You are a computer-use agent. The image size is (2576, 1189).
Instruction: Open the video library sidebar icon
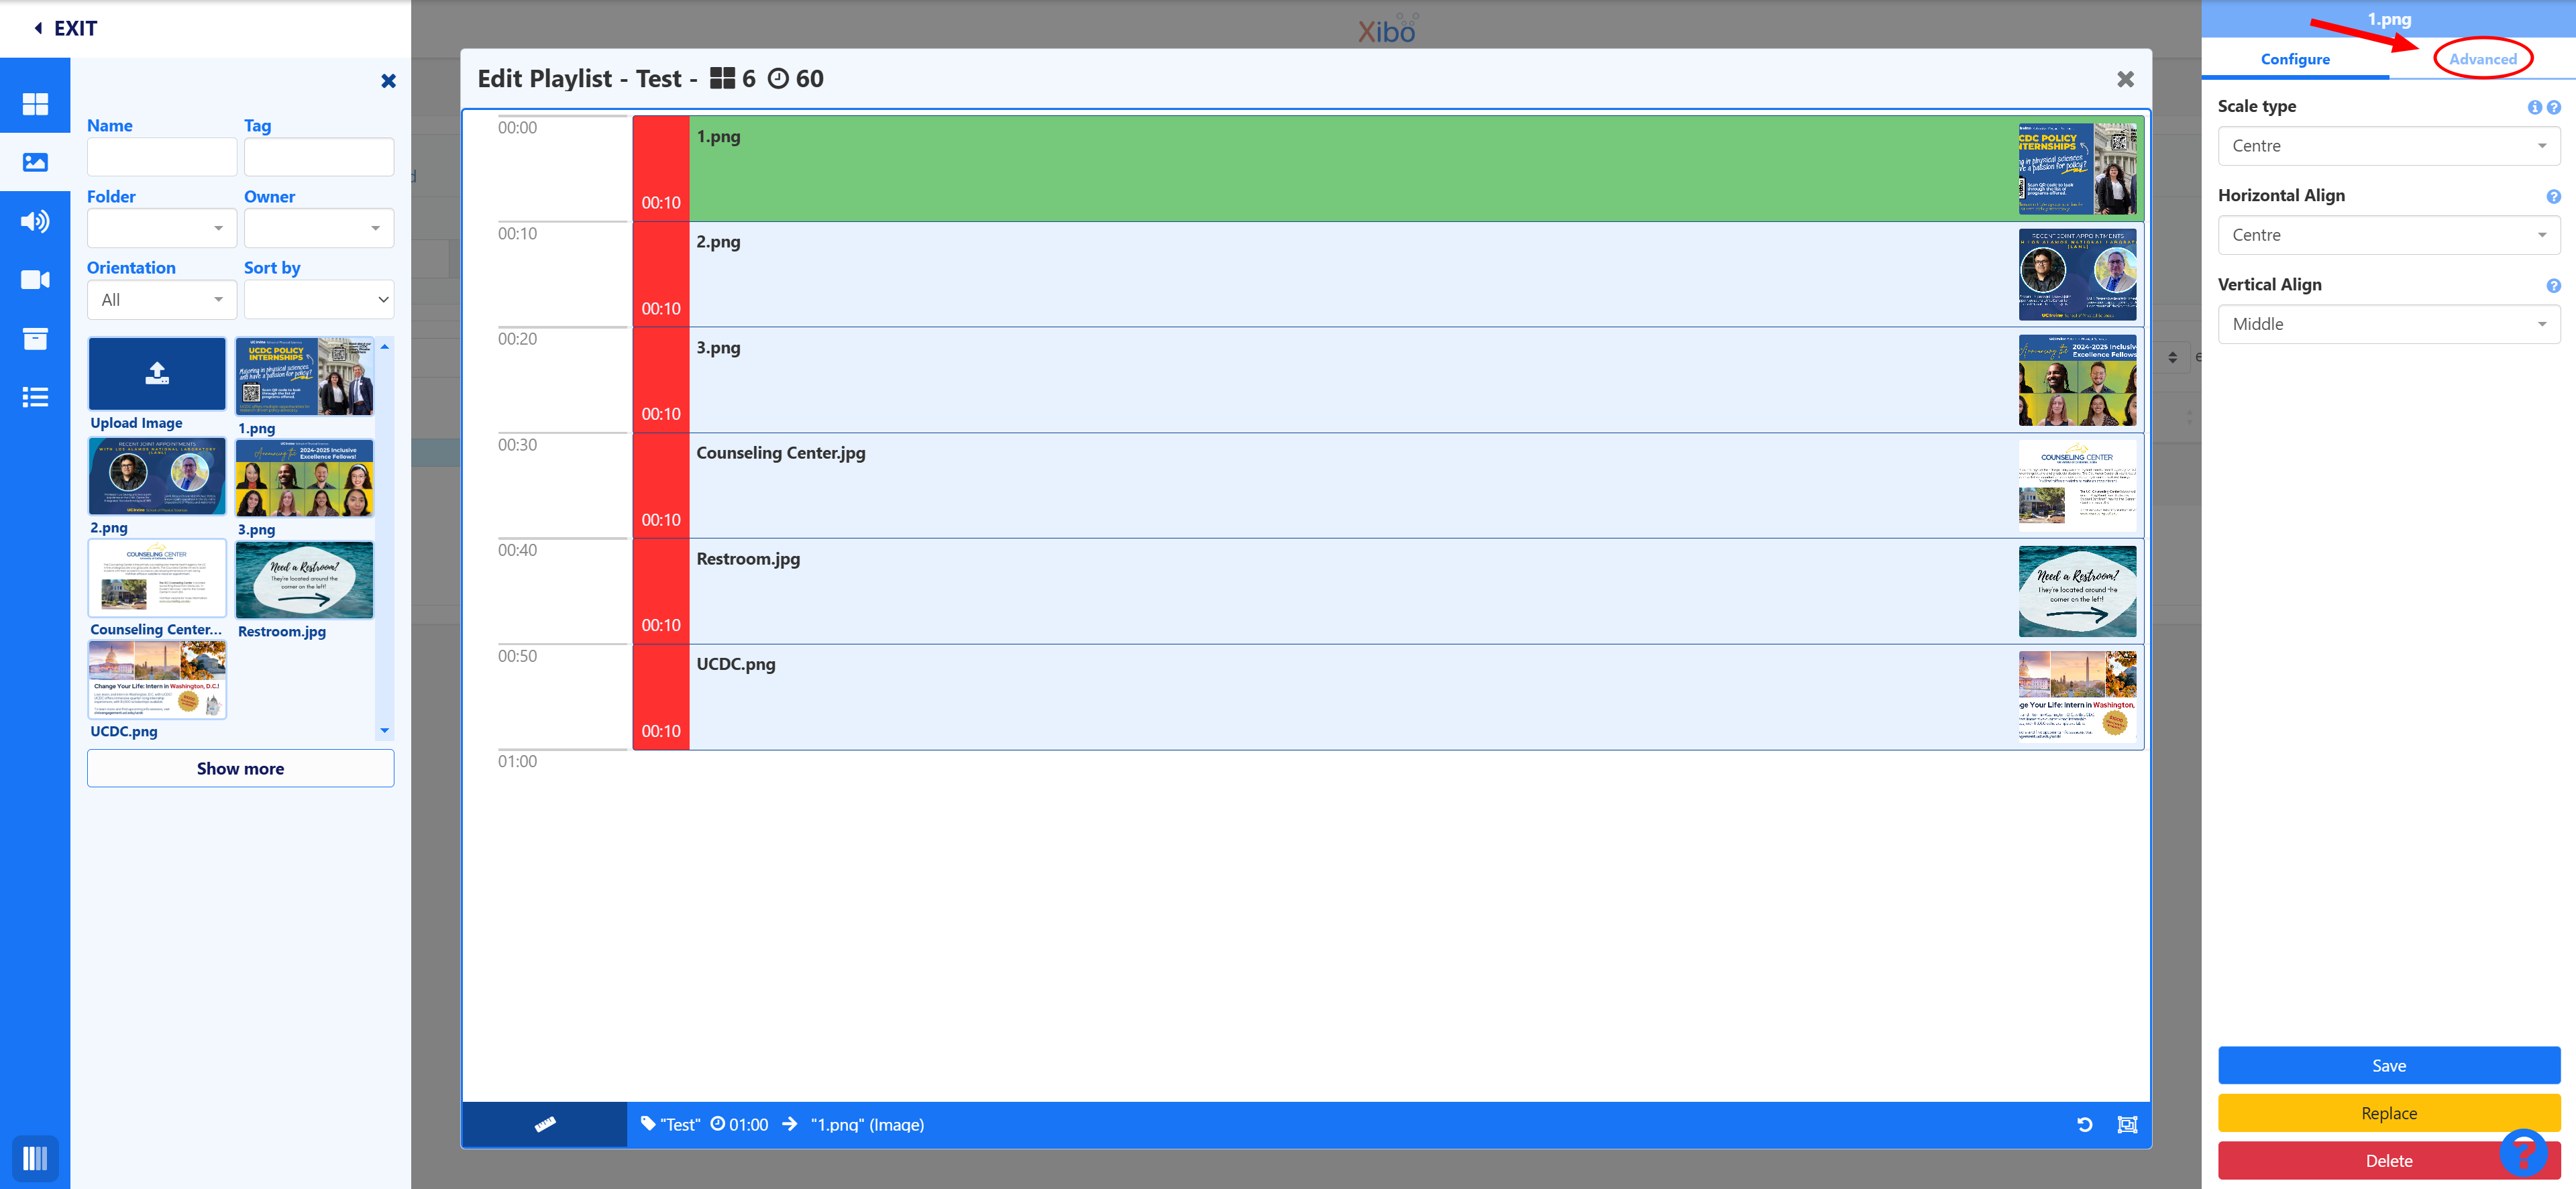coord(35,280)
